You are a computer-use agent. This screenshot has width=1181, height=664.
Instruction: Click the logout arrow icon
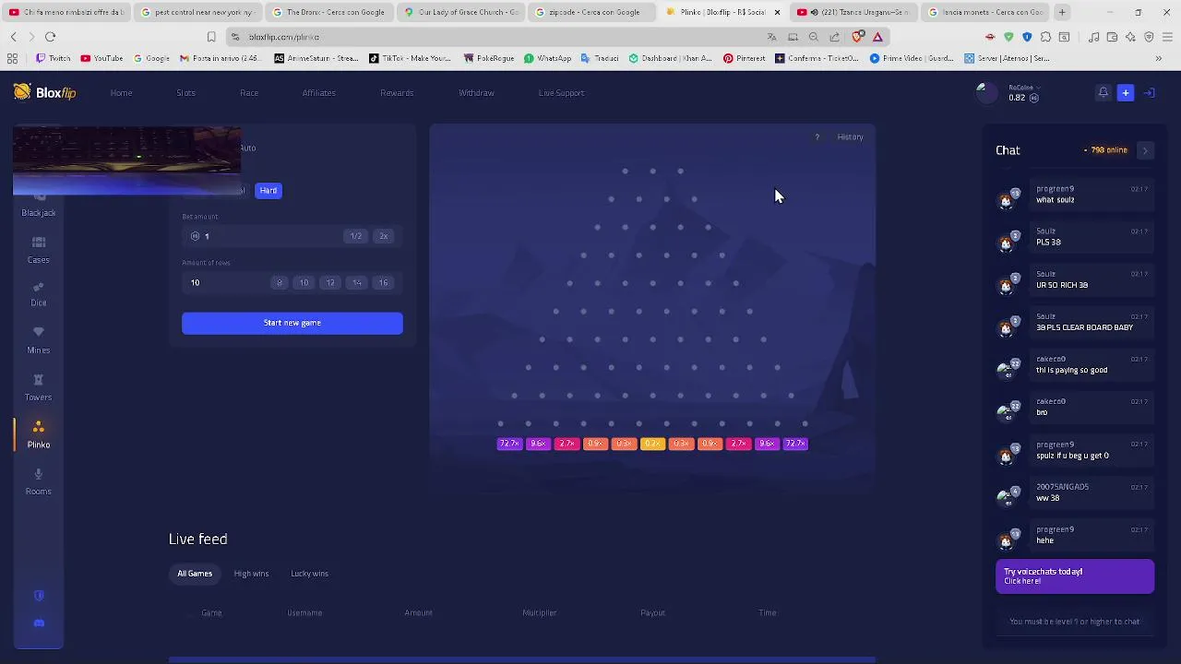point(1150,92)
